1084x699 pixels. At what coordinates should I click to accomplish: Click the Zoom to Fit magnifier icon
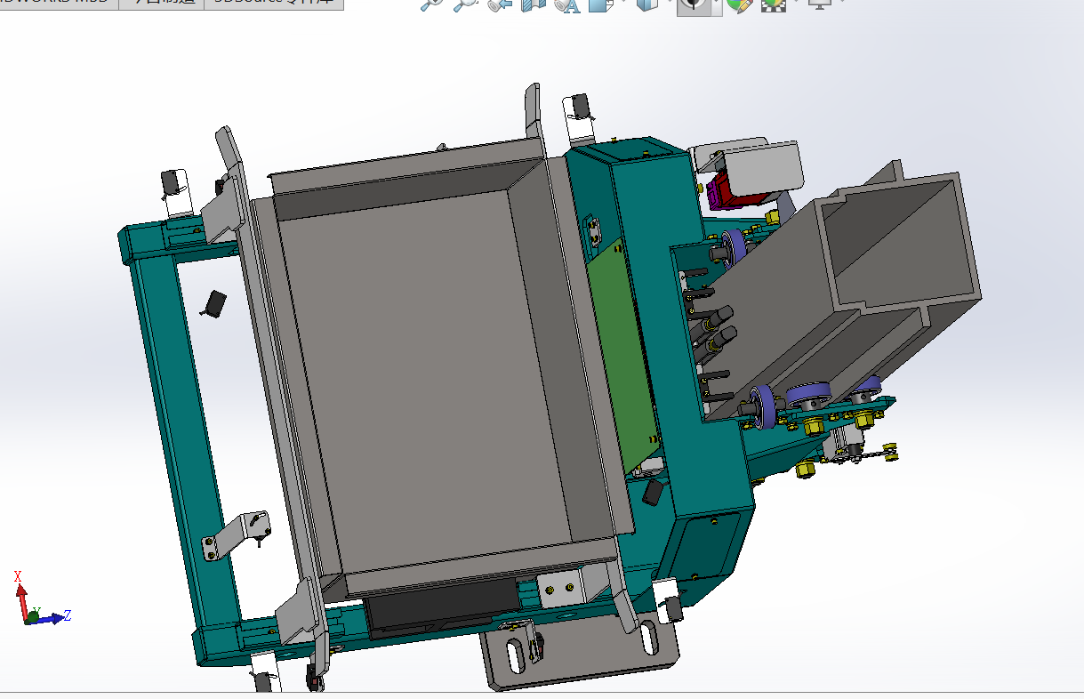[431, 4]
